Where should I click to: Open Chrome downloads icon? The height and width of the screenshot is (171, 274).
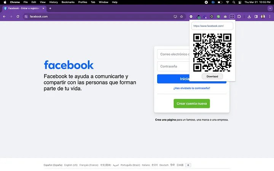pyautogui.click(x=249, y=17)
